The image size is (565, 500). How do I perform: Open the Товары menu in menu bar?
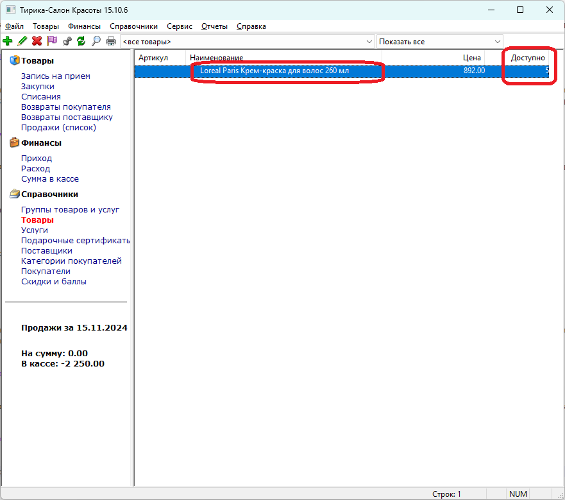[46, 26]
